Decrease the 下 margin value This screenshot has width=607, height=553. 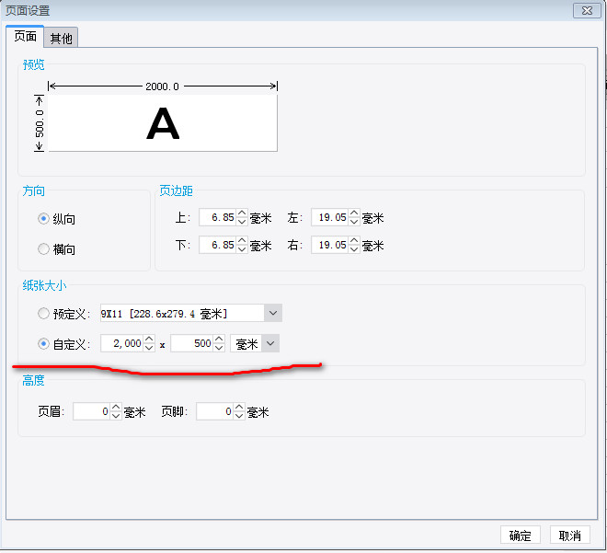click(242, 249)
